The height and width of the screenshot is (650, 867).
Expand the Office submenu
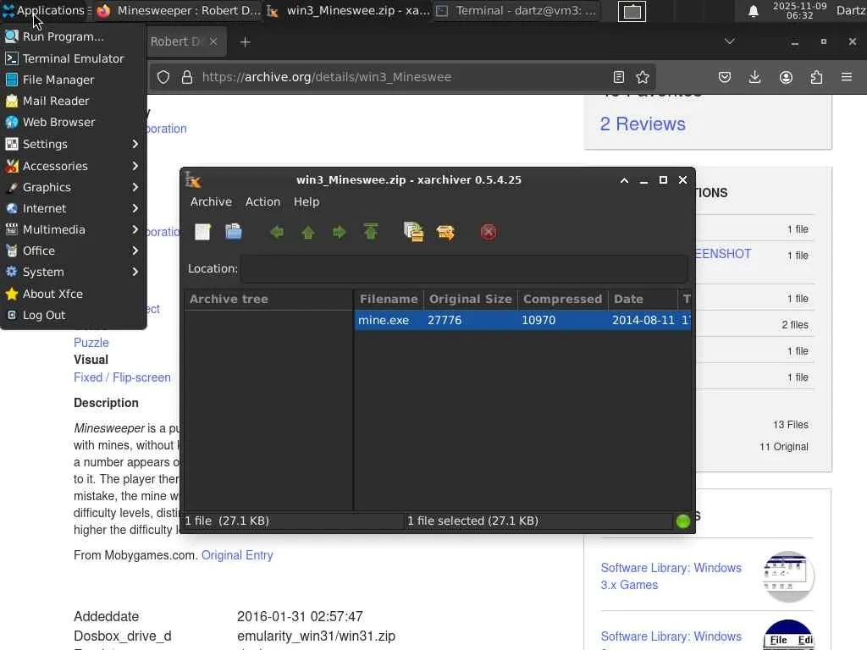pyautogui.click(x=73, y=251)
